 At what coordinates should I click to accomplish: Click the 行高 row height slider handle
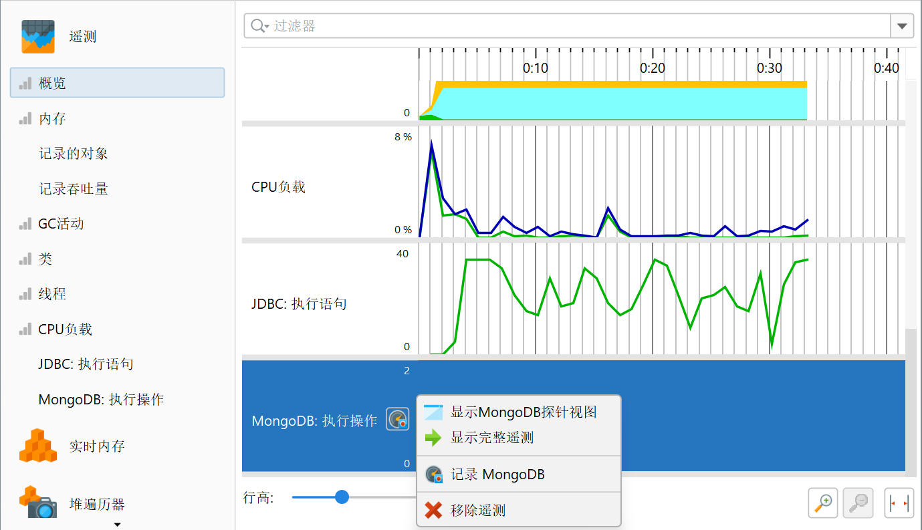pos(342,497)
